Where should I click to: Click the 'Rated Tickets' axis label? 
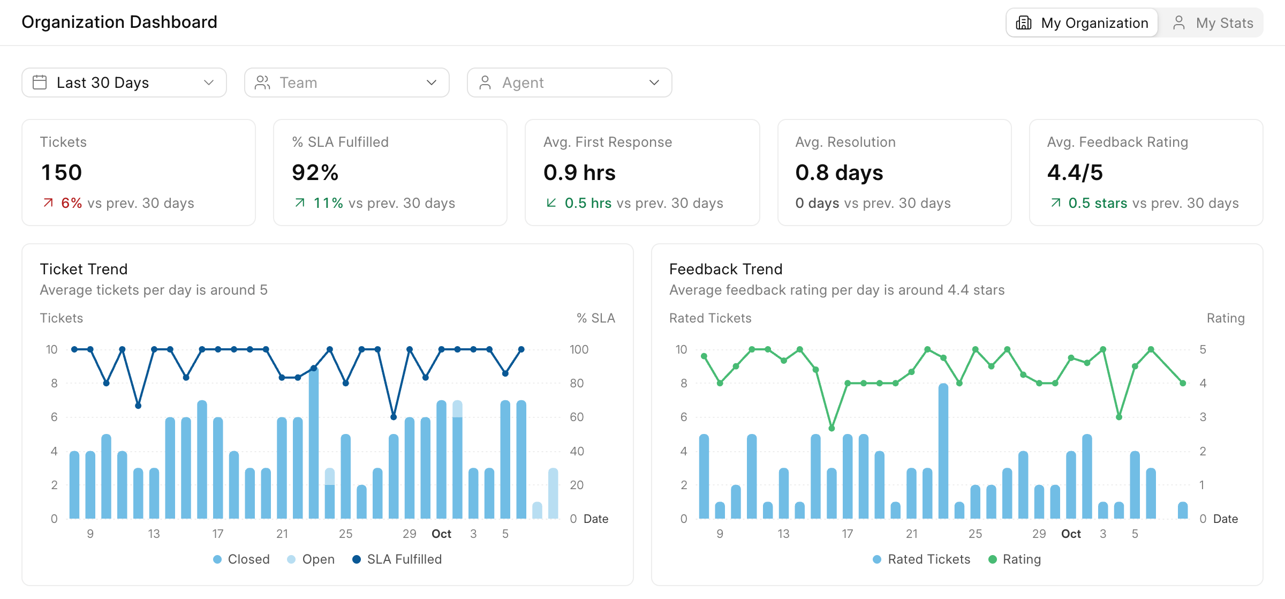pyautogui.click(x=710, y=318)
